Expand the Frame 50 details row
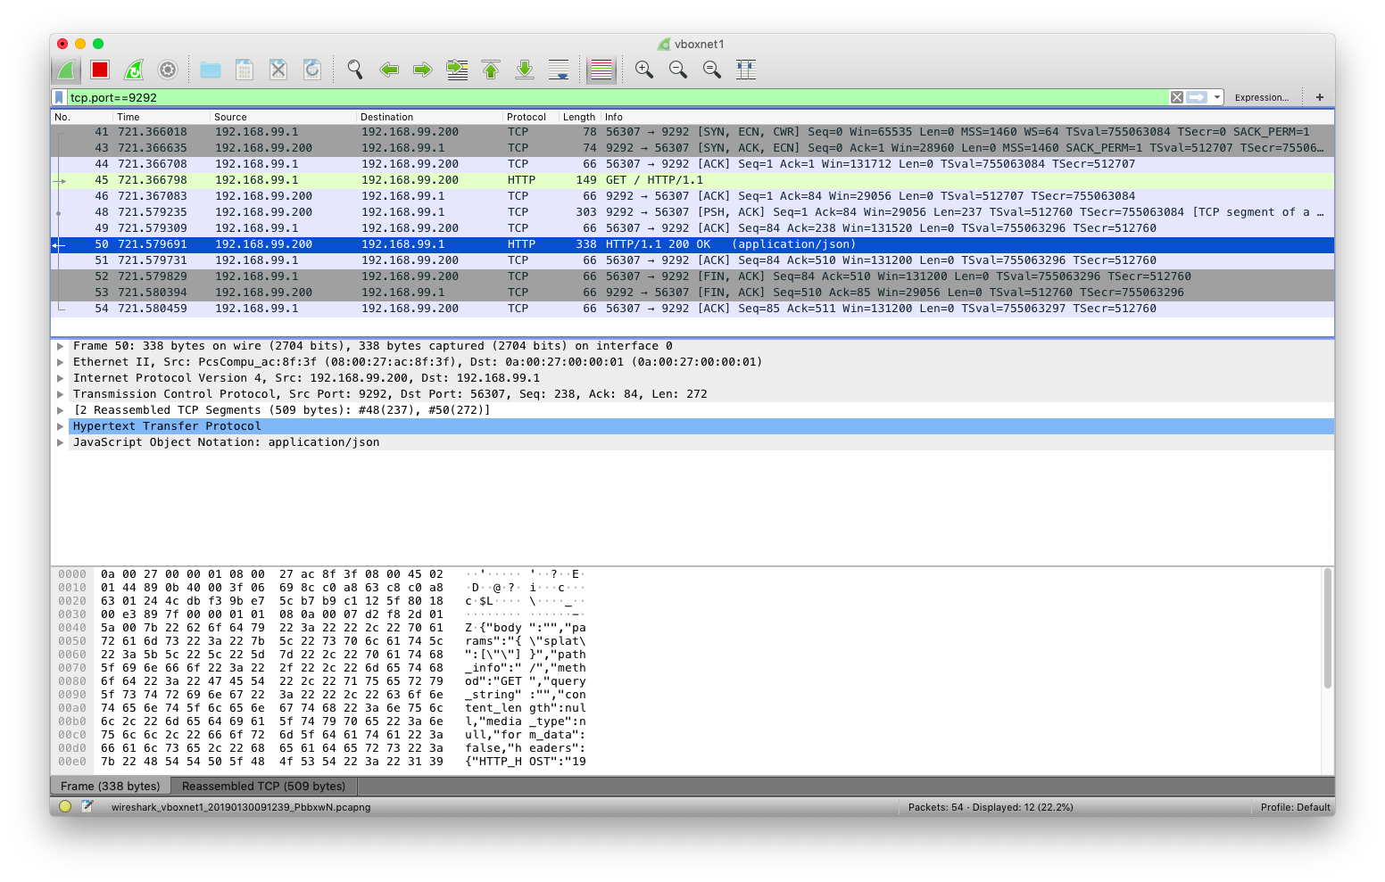1385x882 pixels. pyautogui.click(x=60, y=346)
